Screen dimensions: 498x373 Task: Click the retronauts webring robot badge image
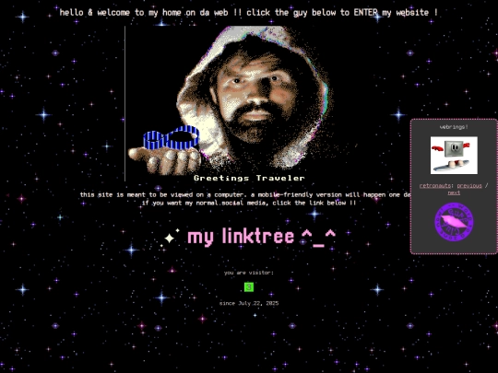click(454, 156)
